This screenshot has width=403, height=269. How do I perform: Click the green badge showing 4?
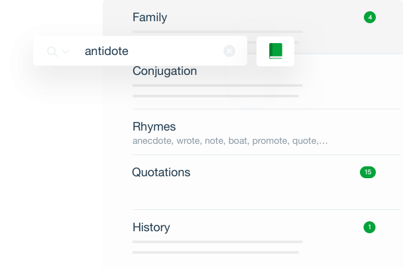point(370,17)
